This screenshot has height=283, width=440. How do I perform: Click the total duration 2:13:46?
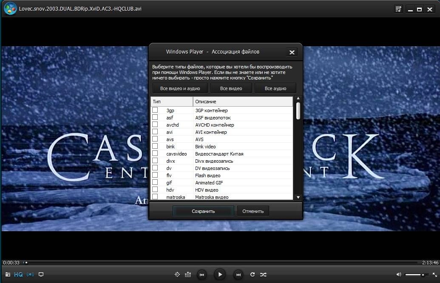coord(430,263)
